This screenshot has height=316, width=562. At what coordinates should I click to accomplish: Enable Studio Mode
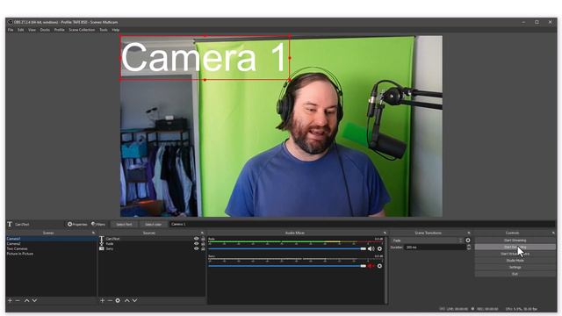point(515,261)
